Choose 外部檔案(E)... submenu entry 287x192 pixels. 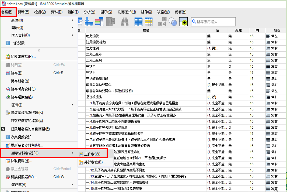coord(94,162)
